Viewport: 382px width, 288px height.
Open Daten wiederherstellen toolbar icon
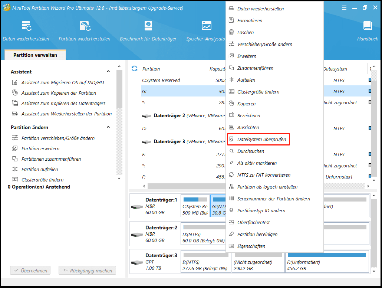26,26
